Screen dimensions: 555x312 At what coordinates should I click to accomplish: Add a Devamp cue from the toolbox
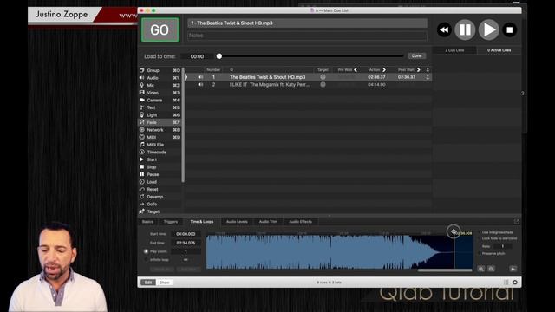click(160, 197)
